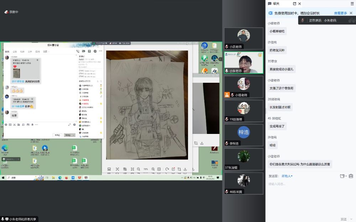
Task: Select 小武老师 video thumbnail
Action: click(x=244, y=39)
